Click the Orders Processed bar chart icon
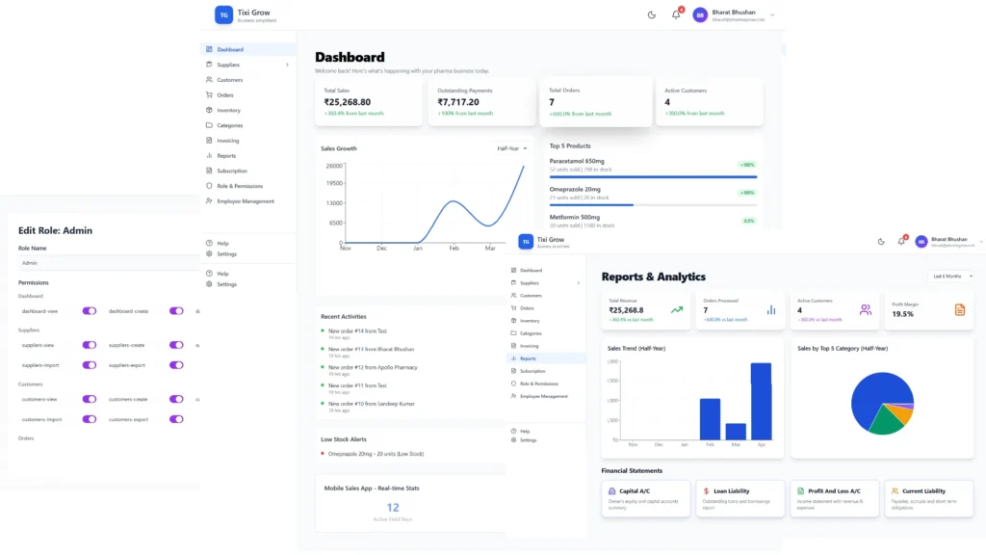Screen dimensions: 986x555 pos(770,309)
